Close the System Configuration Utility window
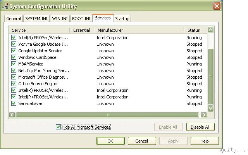 click(x=217, y=6)
